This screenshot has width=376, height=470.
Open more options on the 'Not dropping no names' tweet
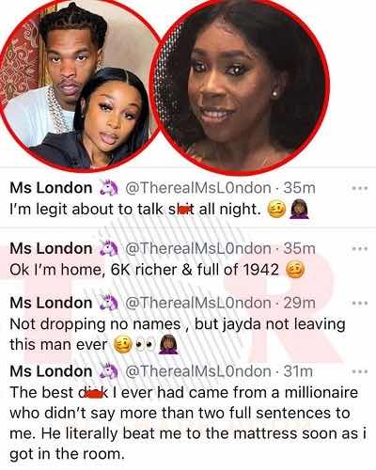[x=359, y=304]
